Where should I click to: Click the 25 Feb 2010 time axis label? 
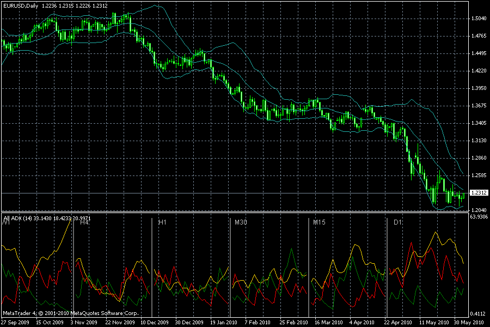click(294, 322)
